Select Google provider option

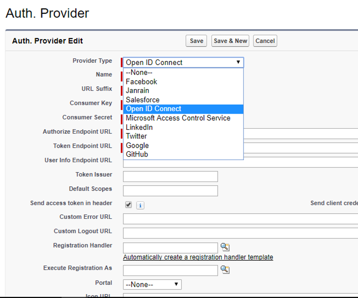coord(137,145)
